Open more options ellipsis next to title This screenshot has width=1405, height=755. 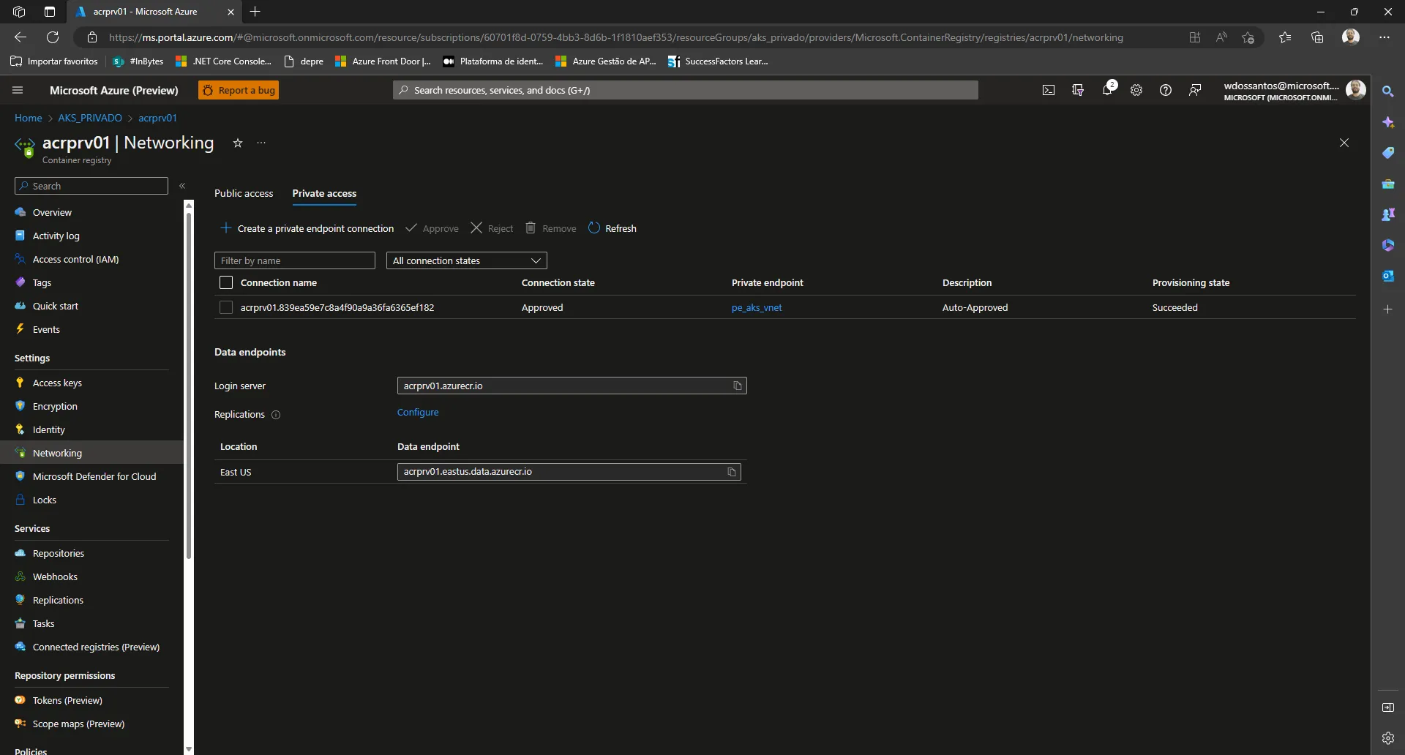tap(261, 143)
